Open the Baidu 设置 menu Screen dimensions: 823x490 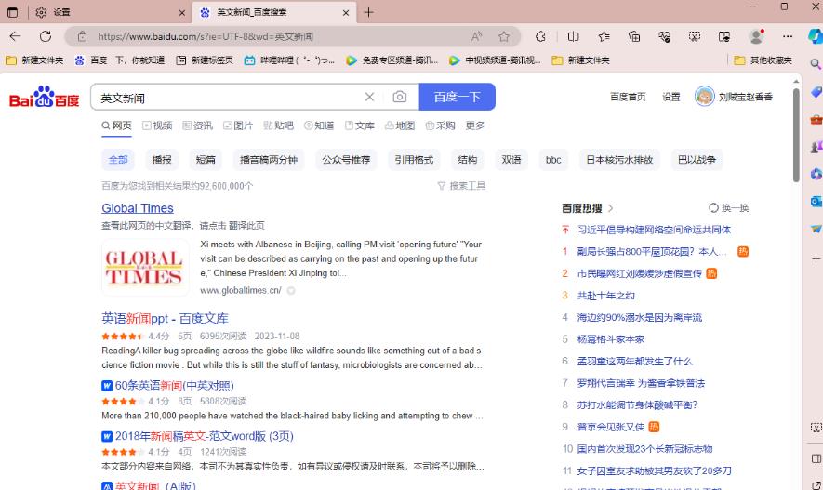tap(670, 97)
